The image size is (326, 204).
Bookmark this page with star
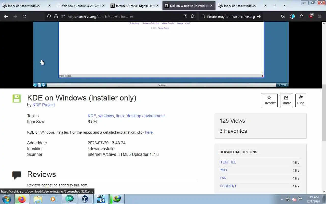[193, 17]
